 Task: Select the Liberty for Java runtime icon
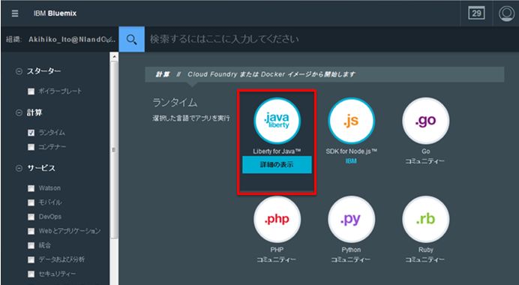[277, 121]
